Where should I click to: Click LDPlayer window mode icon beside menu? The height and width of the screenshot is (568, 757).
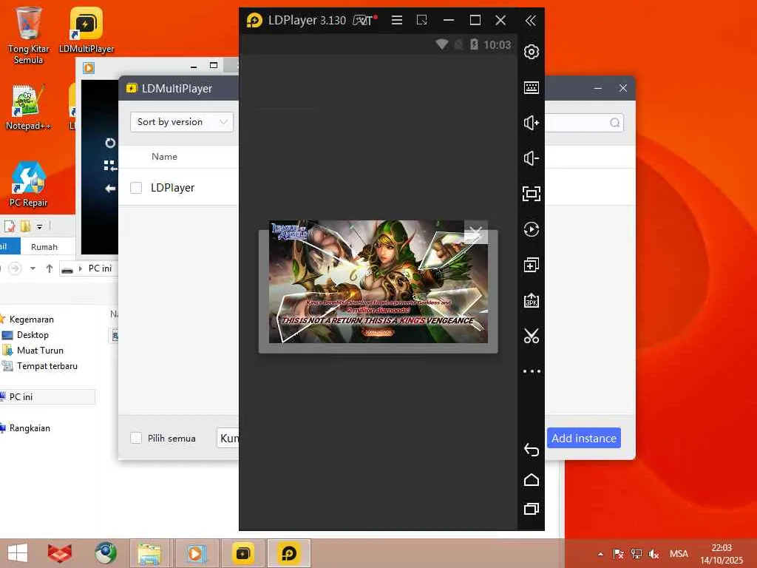click(x=421, y=20)
